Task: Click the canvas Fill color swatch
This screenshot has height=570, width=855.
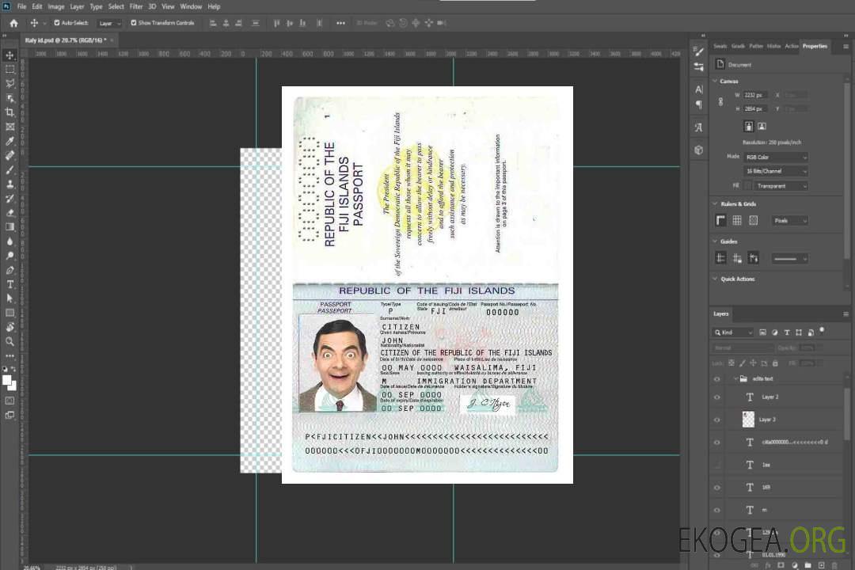Action: [x=748, y=186]
